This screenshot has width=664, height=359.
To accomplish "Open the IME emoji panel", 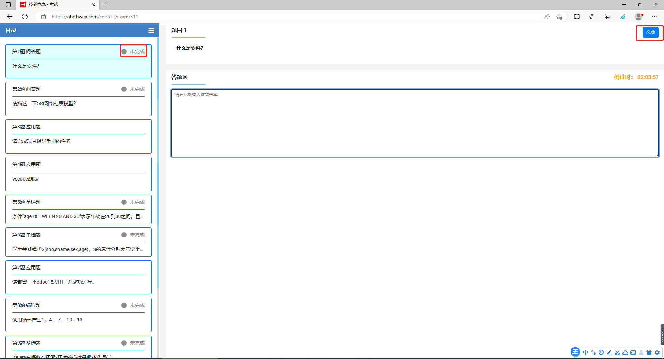I will pos(601,352).
